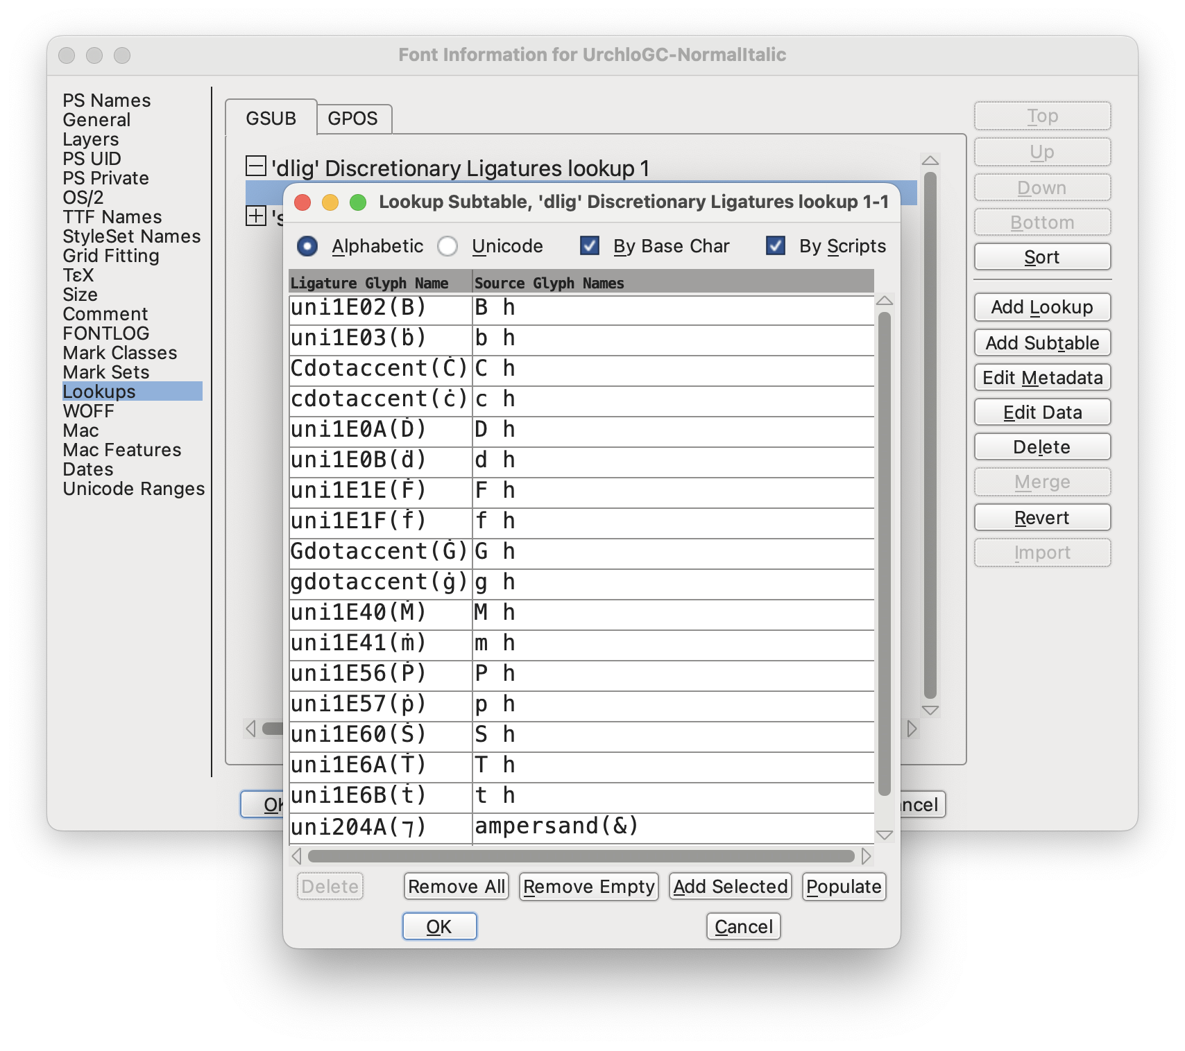Uncheck the By Base Char option
The width and height of the screenshot is (1185, 1051).
tap(590, 245)
